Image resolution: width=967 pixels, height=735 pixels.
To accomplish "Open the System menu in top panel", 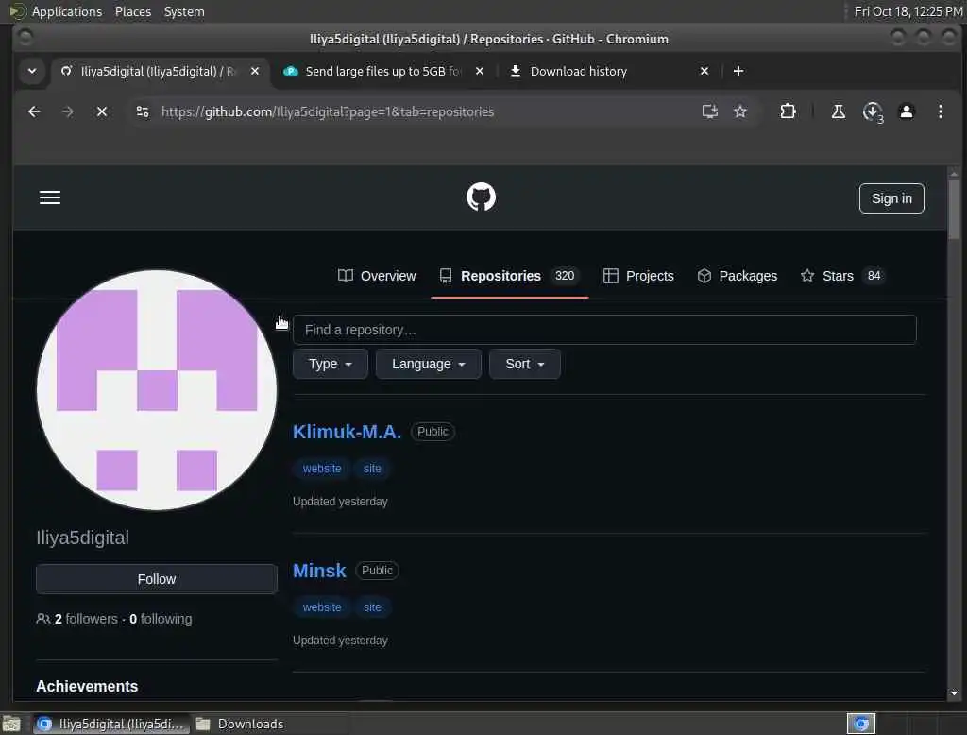I will pyautogui.click(x=184, y=11).
